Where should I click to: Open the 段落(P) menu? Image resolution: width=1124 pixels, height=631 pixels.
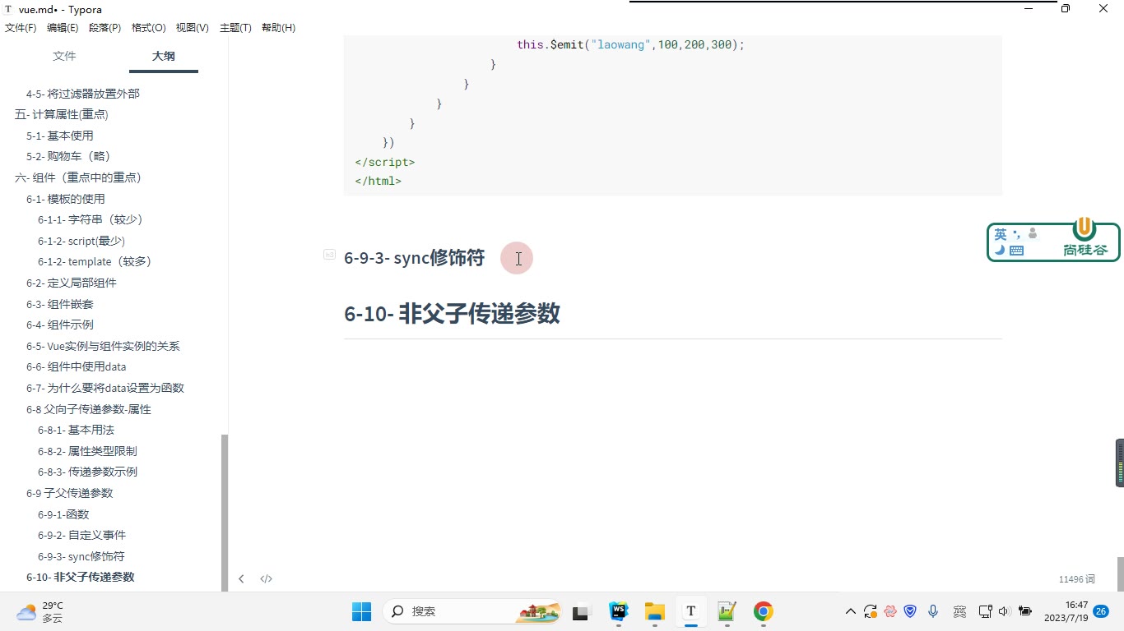click(x=105, y=28)
